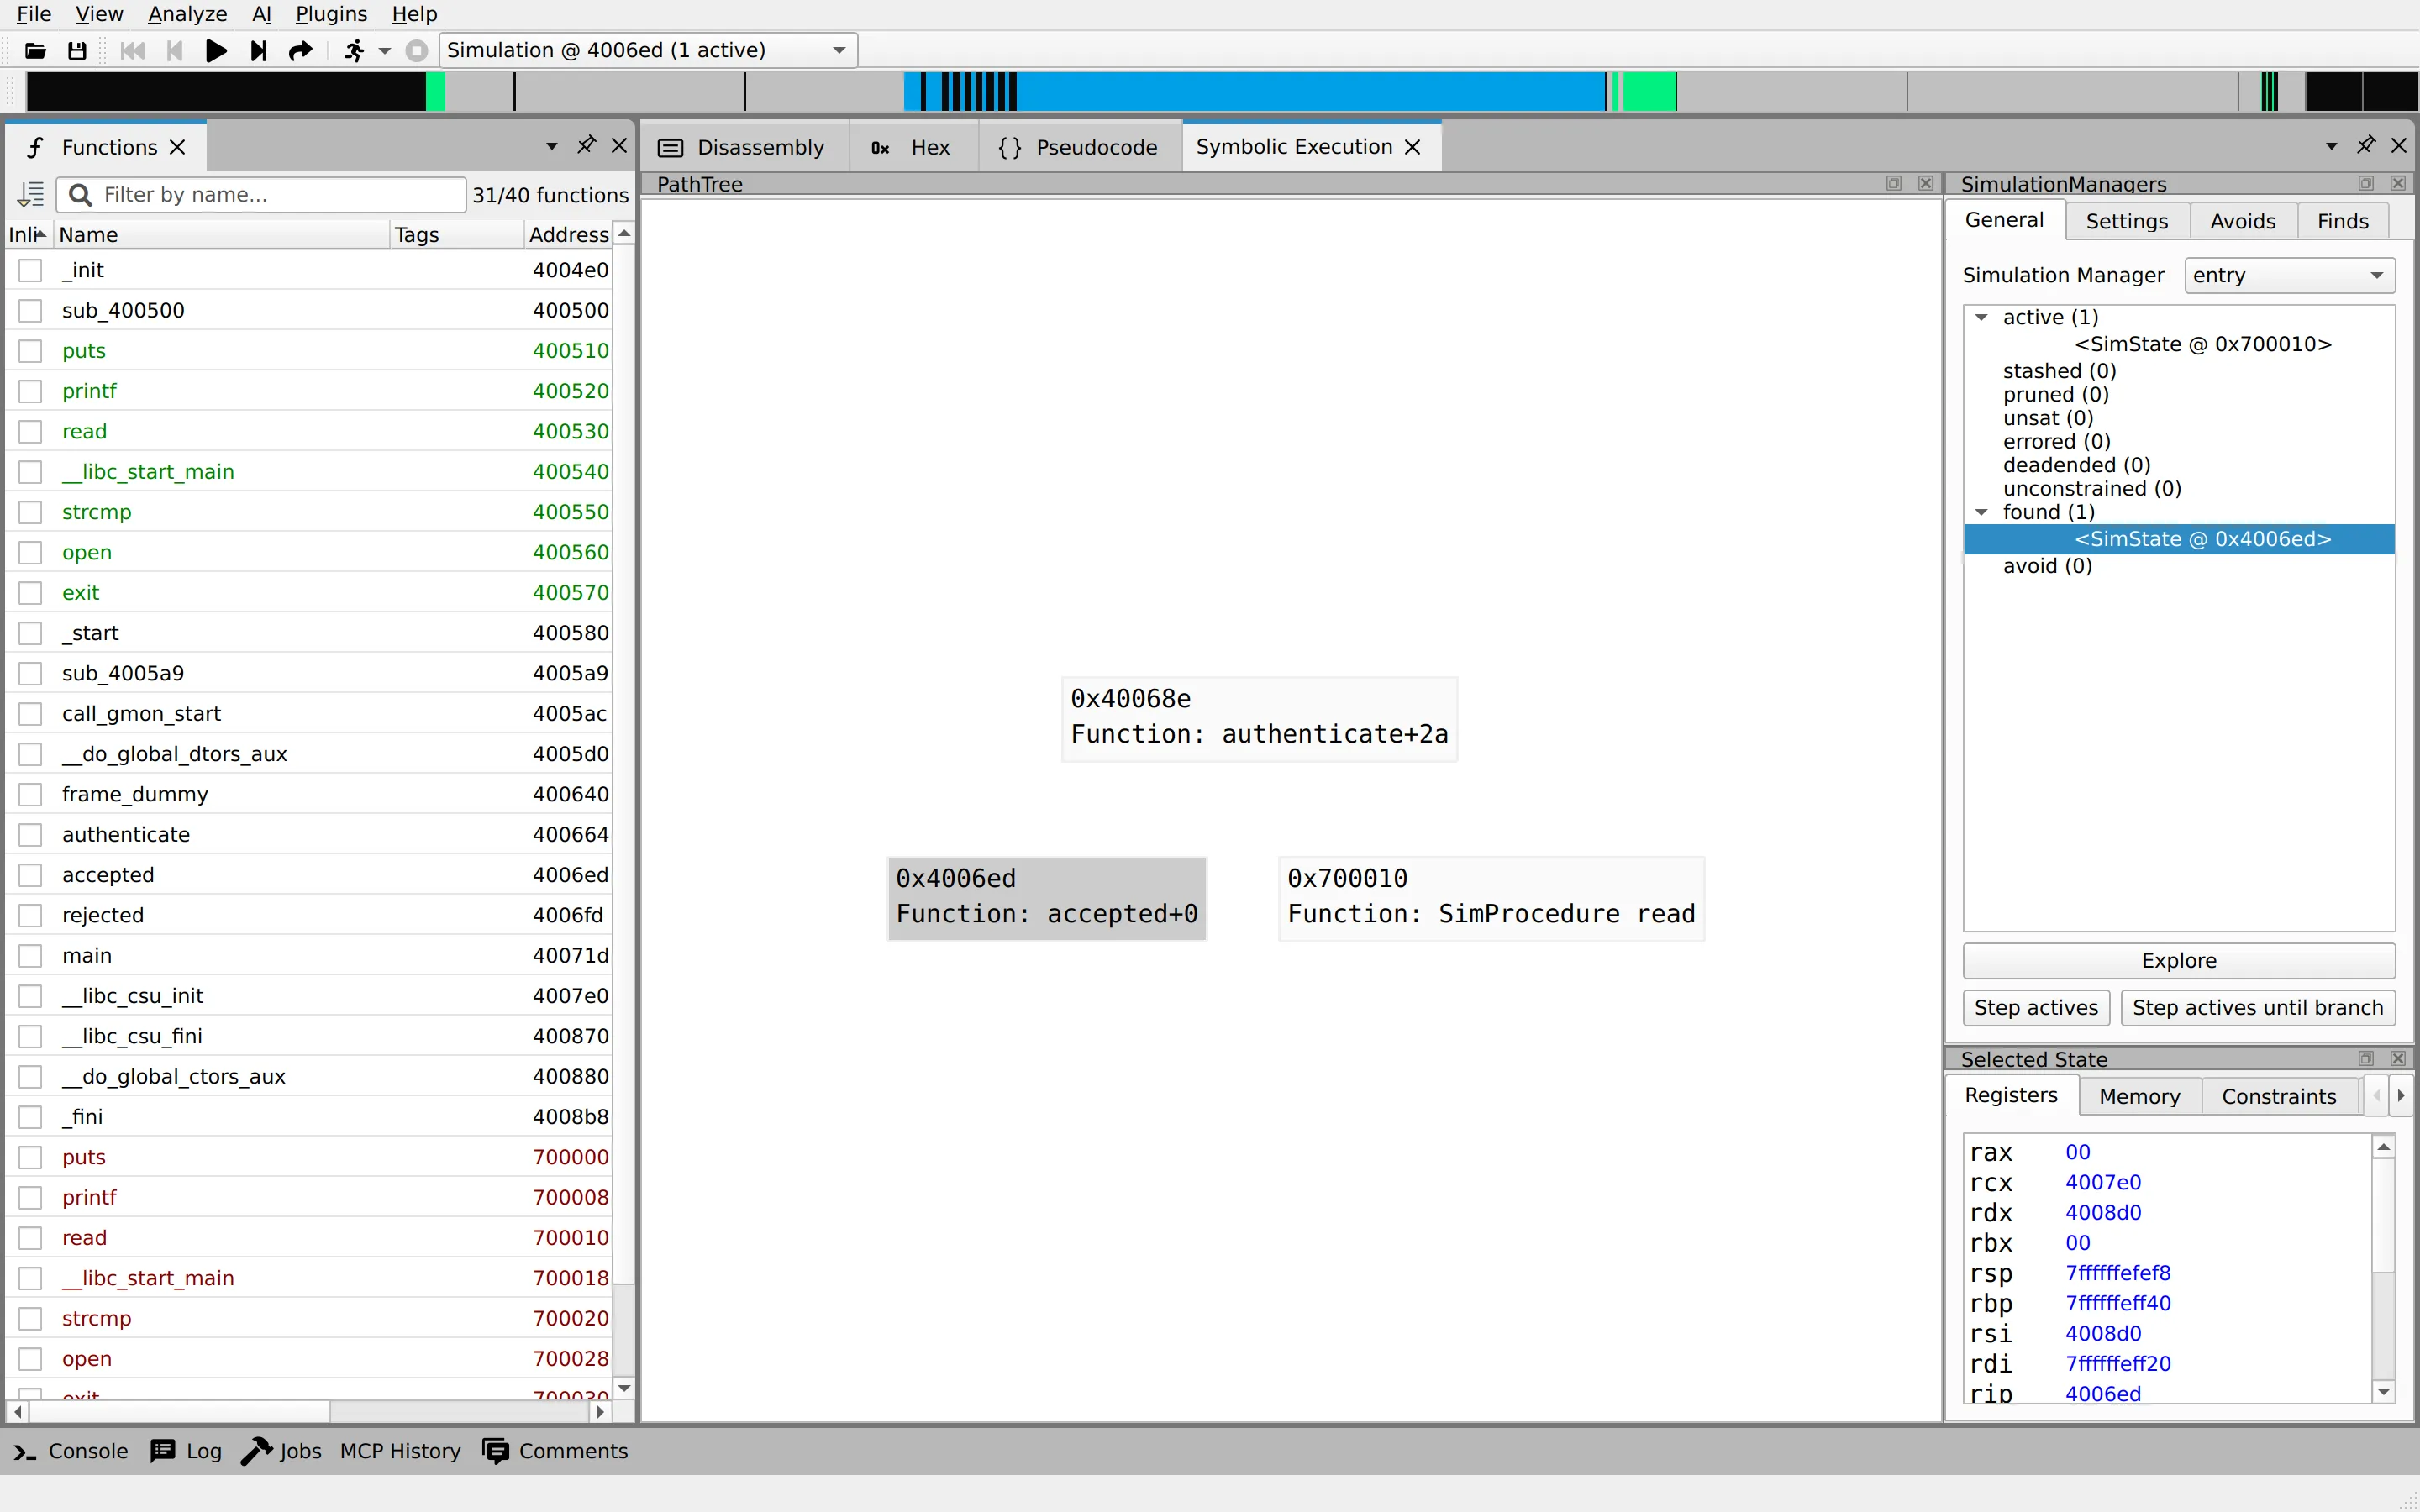Click Step actives until branch button
This screenshot has width=2420, height=1512.
pos(2257,1007)
